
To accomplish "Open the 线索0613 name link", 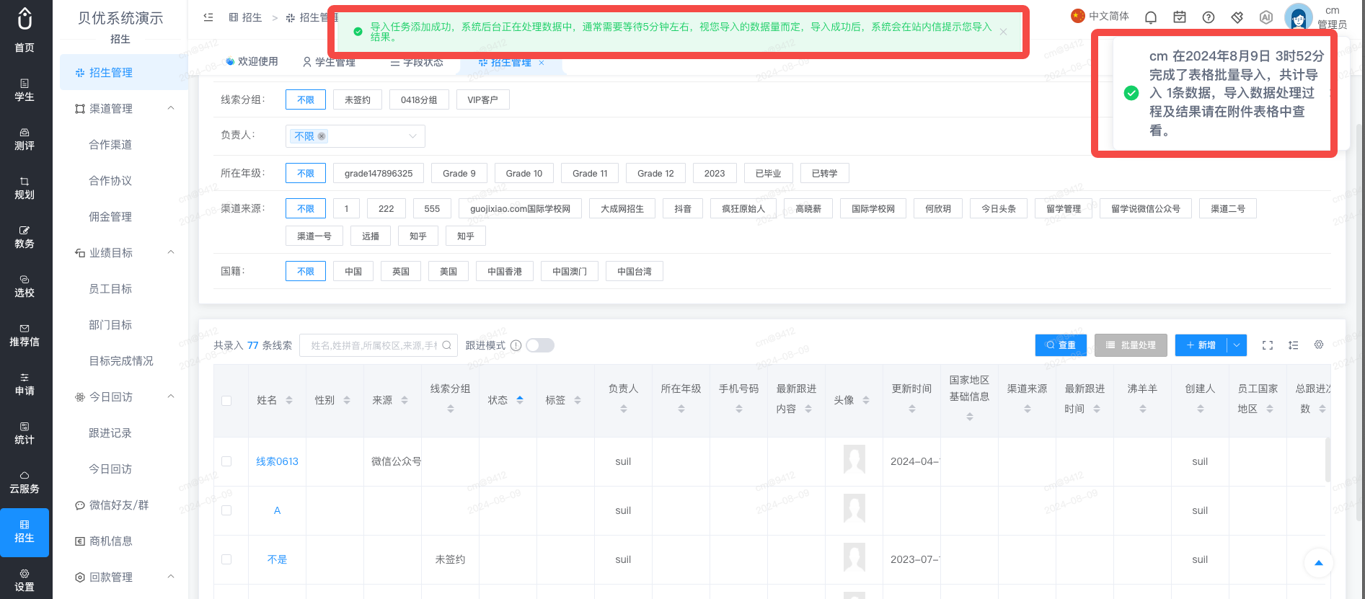I will [277, 461].
